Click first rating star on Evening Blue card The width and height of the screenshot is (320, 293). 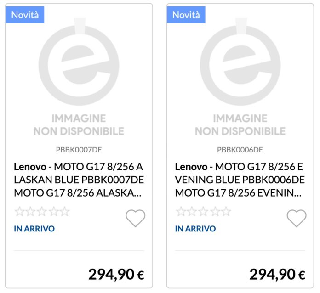[x=181, y=212]
